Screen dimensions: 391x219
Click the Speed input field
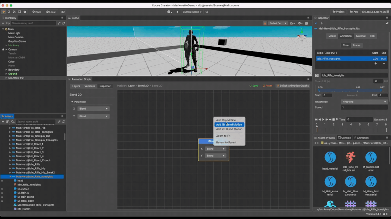(x=364, y=107)
